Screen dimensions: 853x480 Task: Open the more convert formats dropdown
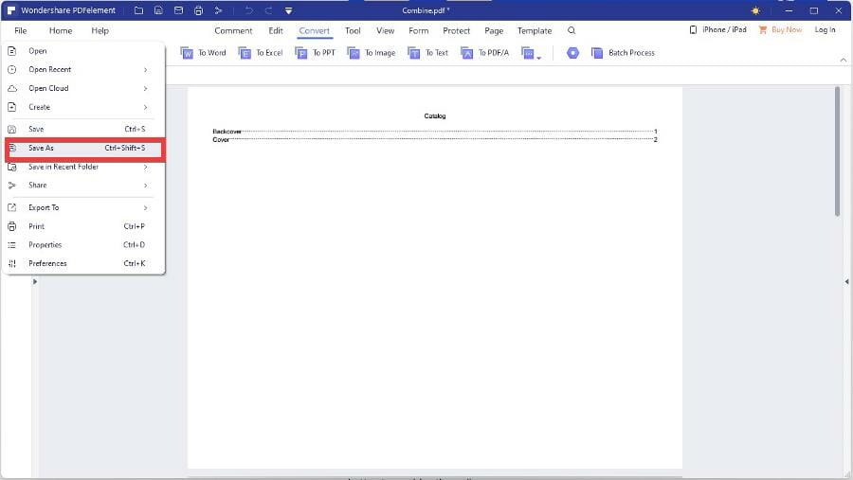[x=531, y=53]
